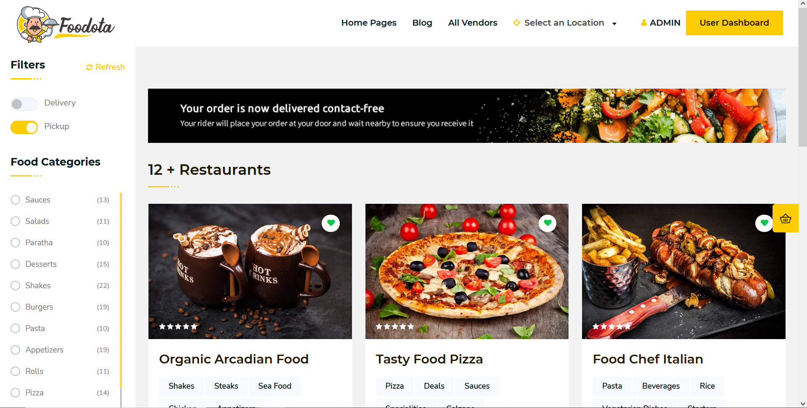Click the category list yellow scrollbar
The height and width of the screenshot is (408, 807).
pos(121,290)
